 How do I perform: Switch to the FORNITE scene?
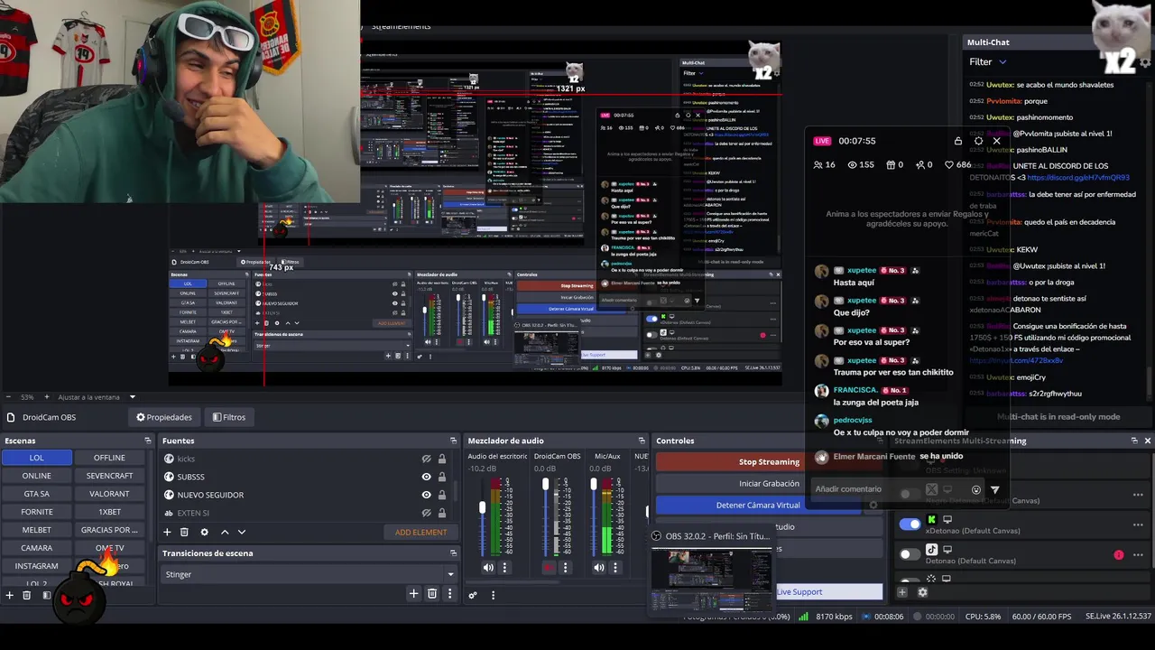pos(36,512)
